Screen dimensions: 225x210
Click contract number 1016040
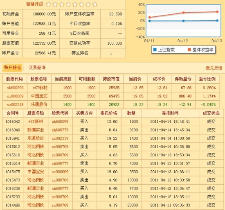(13, 130)
